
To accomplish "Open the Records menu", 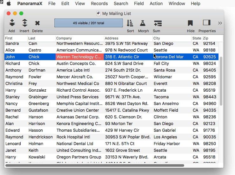I will coord(99,4).
